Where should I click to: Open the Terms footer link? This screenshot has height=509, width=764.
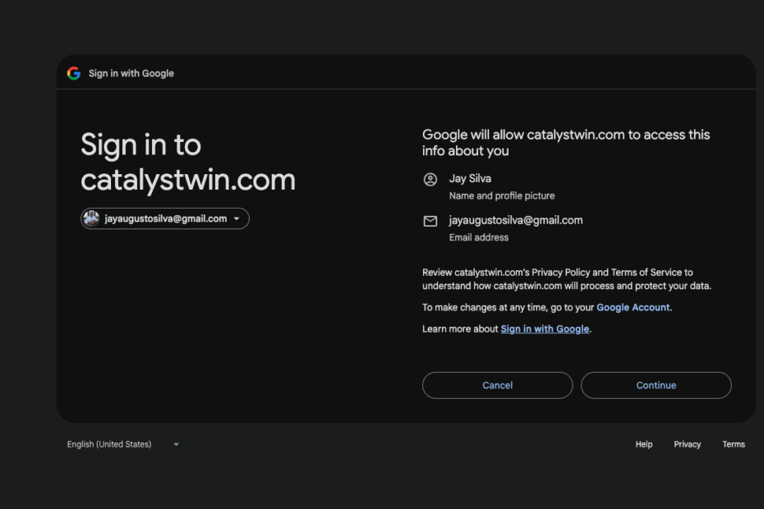point(734,444)
